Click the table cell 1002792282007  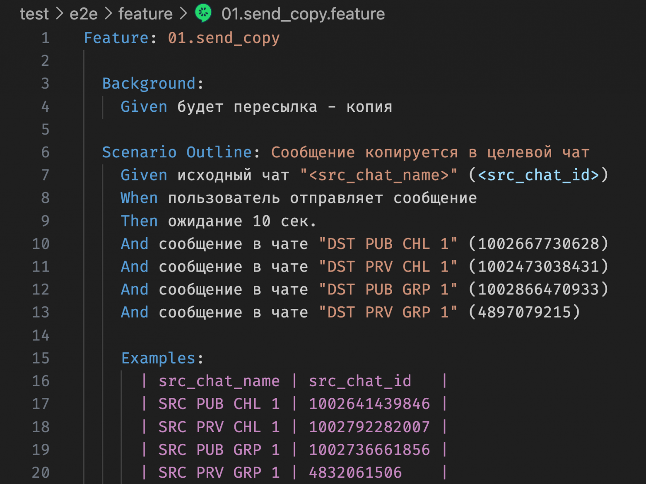pos(369,427)
